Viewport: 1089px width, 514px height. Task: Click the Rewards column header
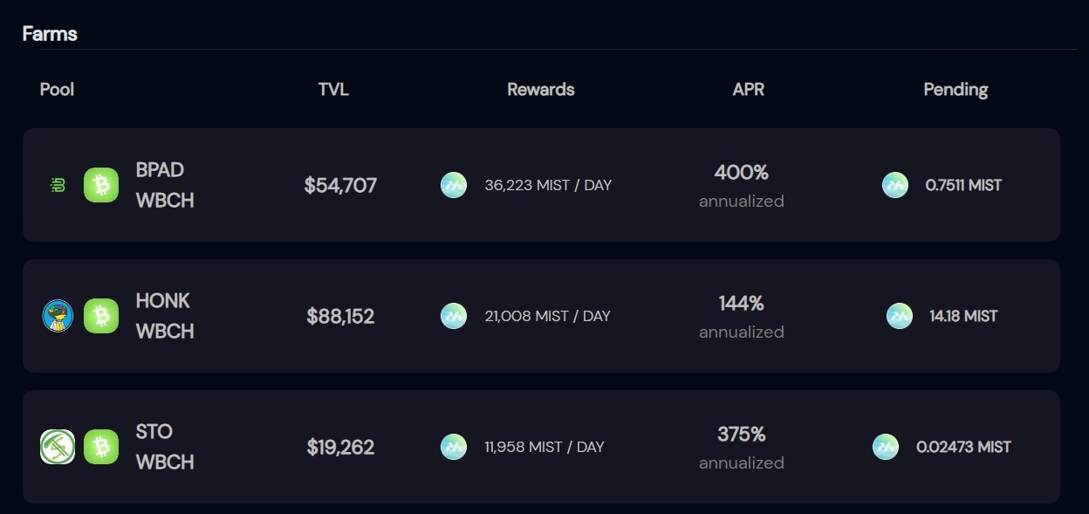click(x=541, y=89)
